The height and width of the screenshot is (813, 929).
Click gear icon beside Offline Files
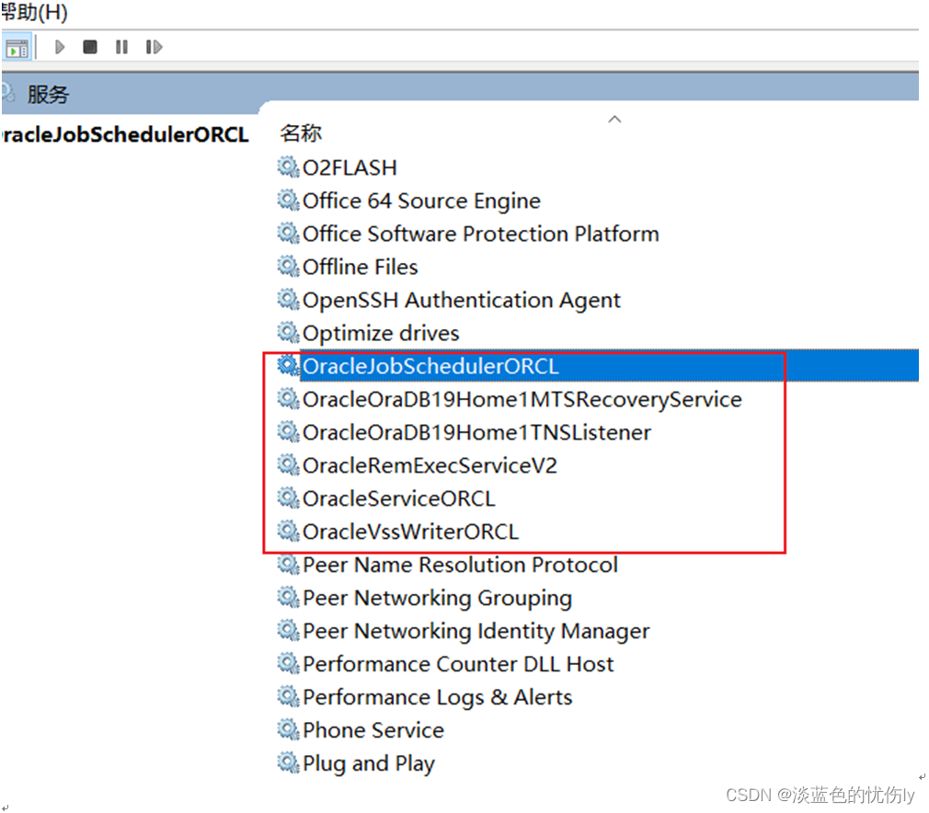[289, 267]
